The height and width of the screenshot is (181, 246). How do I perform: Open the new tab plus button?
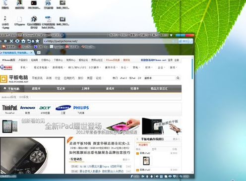[39, 53]
